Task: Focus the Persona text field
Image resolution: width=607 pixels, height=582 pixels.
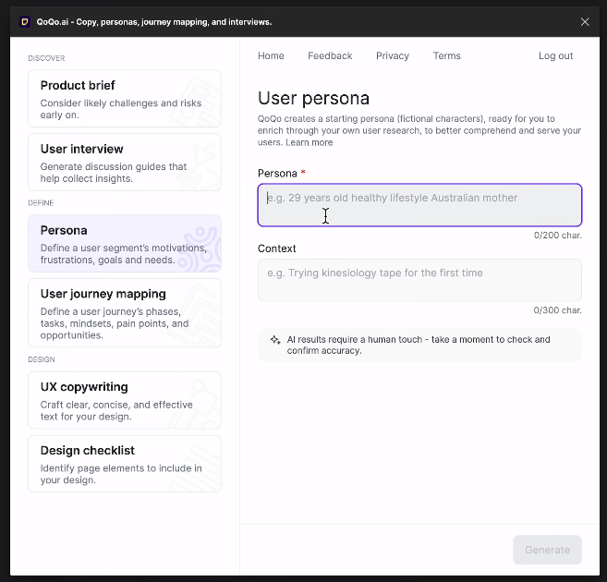Action: (419, 205)
